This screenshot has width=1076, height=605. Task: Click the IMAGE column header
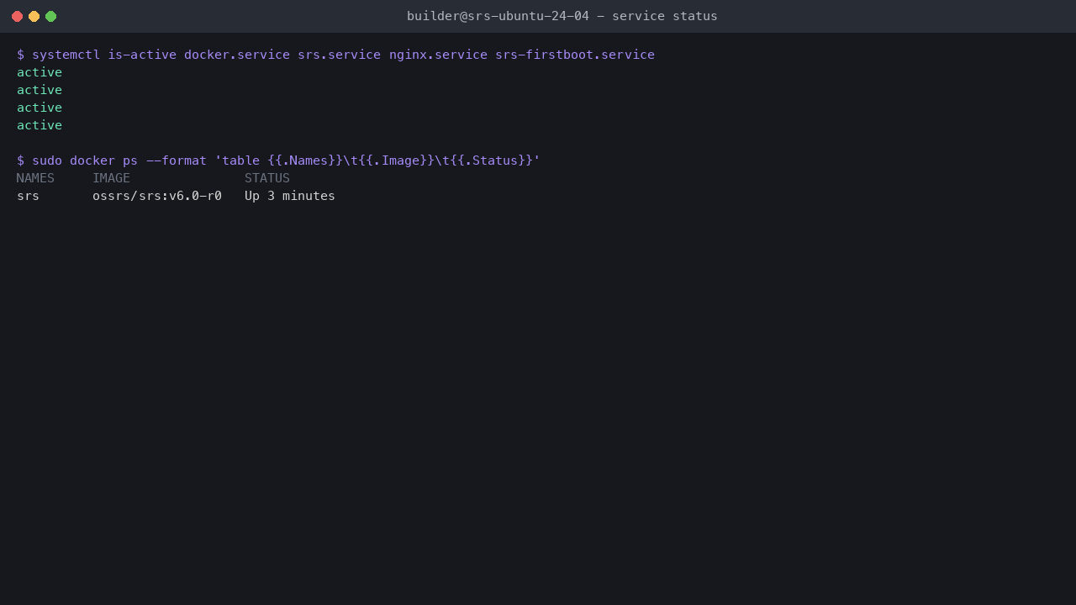tap(111, 178)
